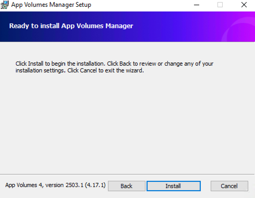255x198 pixels.
Task: Select the version text 'App Volumes 4, version 2503.1'
Action: [x=44, y=185]
